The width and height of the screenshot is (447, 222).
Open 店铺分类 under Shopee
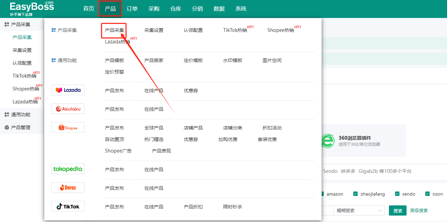(233, 128)
